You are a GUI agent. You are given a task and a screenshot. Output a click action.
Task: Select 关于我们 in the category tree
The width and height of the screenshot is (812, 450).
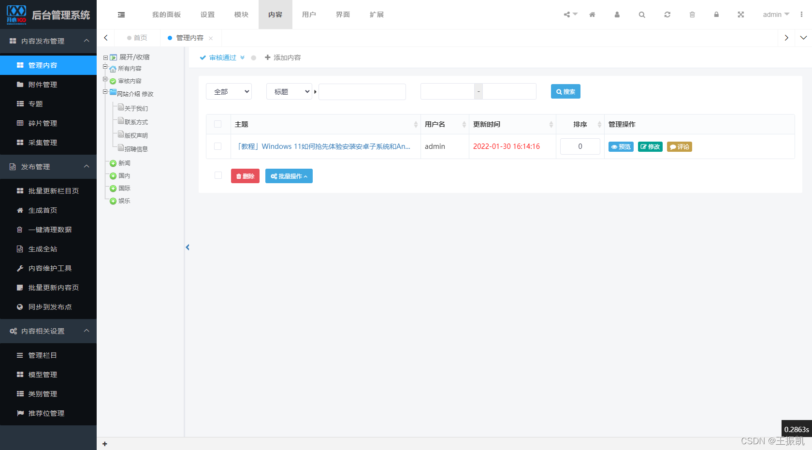tap(136, 109)
